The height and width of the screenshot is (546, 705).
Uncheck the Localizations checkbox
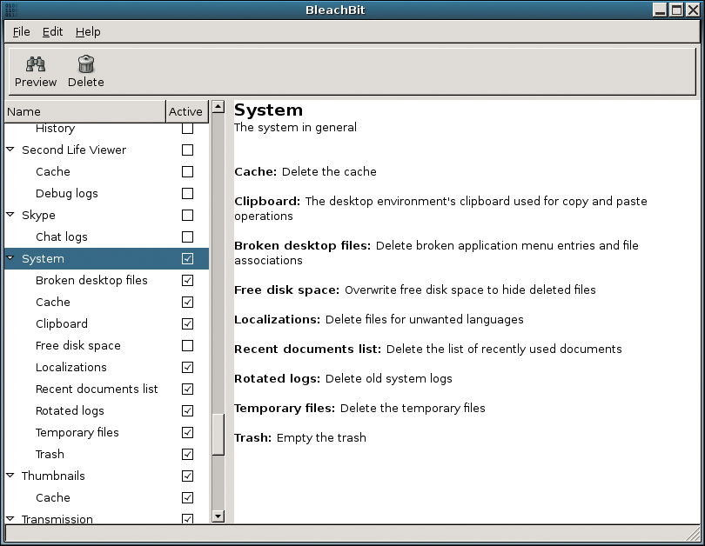click(187, 367)
